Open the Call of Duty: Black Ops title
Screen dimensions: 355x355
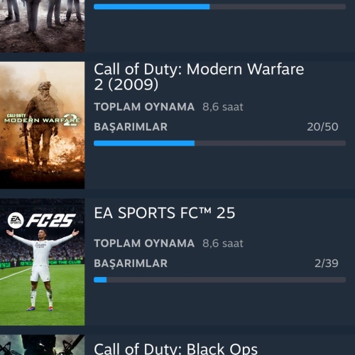[175, 349]
